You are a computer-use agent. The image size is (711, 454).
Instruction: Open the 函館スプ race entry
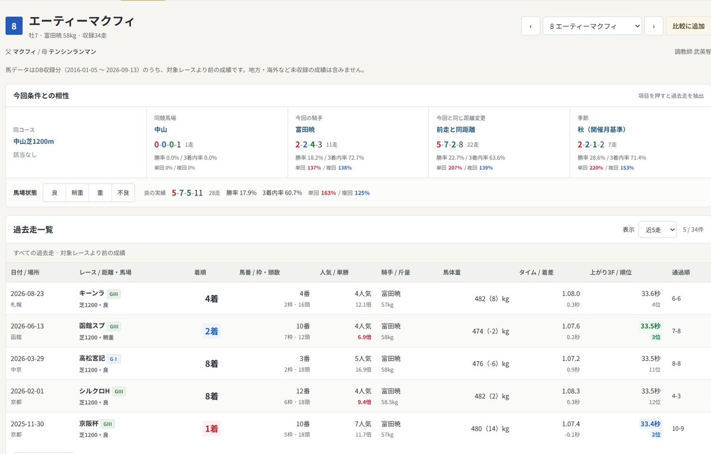tap(92, 326)
